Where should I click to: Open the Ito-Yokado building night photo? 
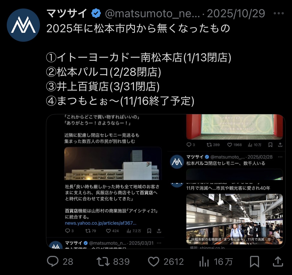point(113,163)
